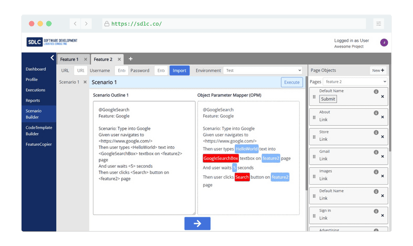The width and height of the screenshot is (413, 246).
Task: Open Scenario Builder in sidebar
Action: tap(34, 114)
